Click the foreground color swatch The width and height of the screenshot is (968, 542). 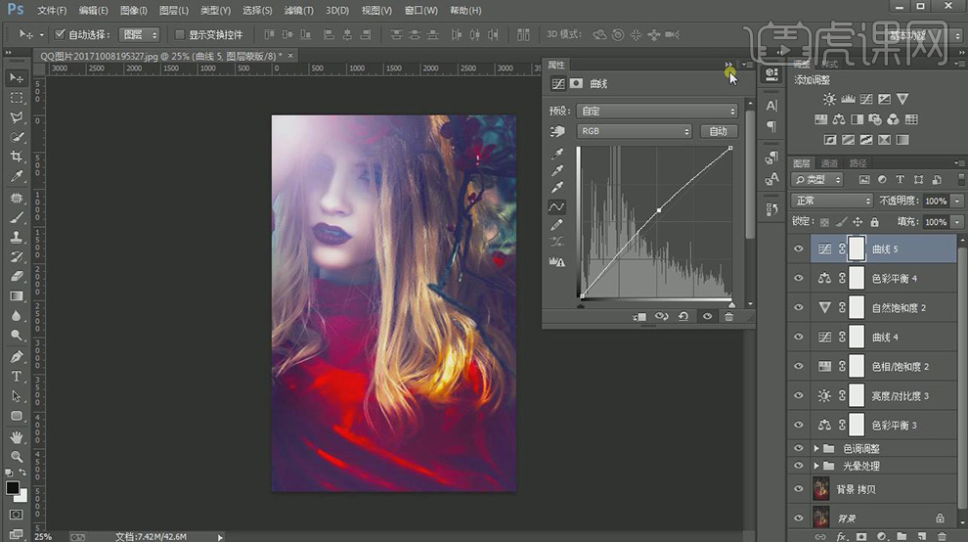pos(13,487)
